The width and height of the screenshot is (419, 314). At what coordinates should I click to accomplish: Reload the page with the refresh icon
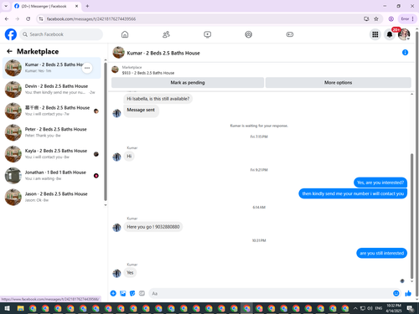pyautogui.click(x=28, y=19)
